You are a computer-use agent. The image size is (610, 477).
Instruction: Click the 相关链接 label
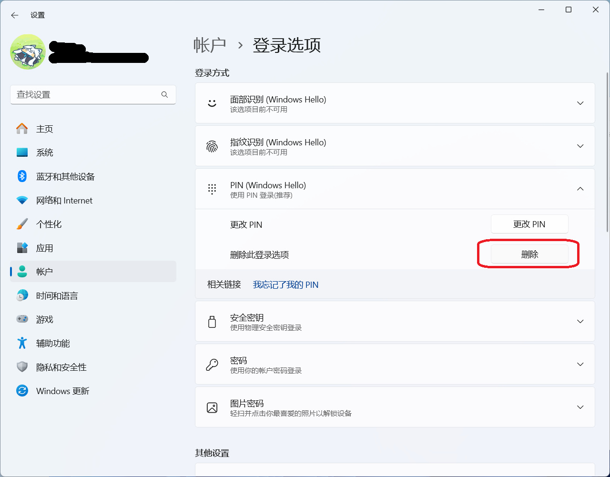(x=224, y=284)
